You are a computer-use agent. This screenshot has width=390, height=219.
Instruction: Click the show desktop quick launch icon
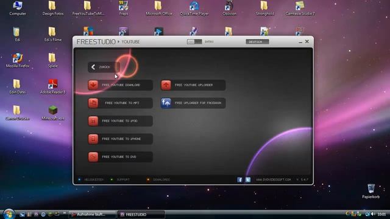click(x=22, y=214)
